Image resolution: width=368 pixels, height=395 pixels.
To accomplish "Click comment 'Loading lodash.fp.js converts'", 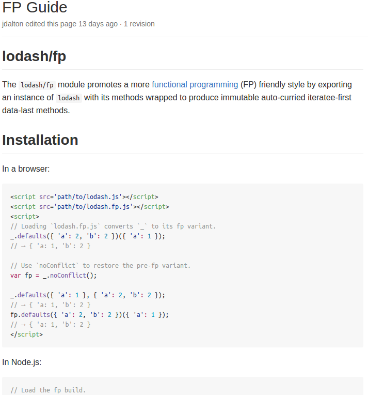I will click(113, 226).
